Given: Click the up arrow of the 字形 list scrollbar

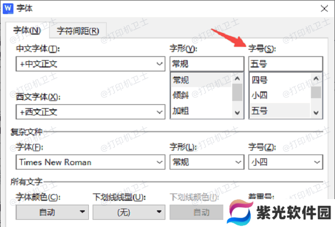Looking at the screenshot, I should tap(237, 79).
